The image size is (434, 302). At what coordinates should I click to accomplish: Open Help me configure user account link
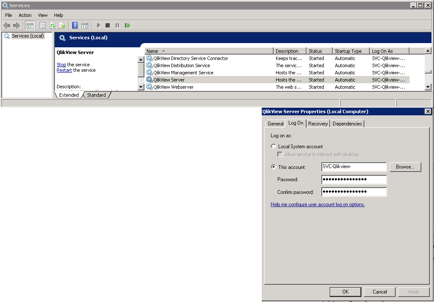[317, 204]
